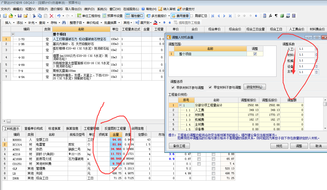Screen dimensions: 327x190
Task: Open the 展开到 dropdown
Action: [x=143, y=23]
